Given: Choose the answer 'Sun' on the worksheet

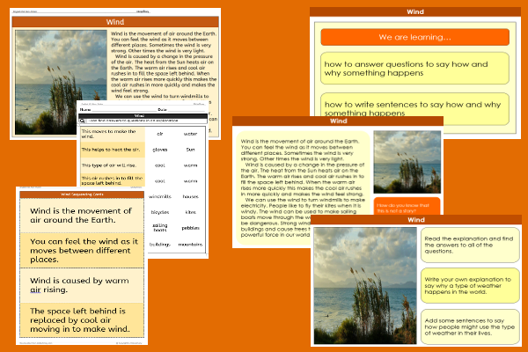Looking at the screenshot, I should [x=190, y=150].
